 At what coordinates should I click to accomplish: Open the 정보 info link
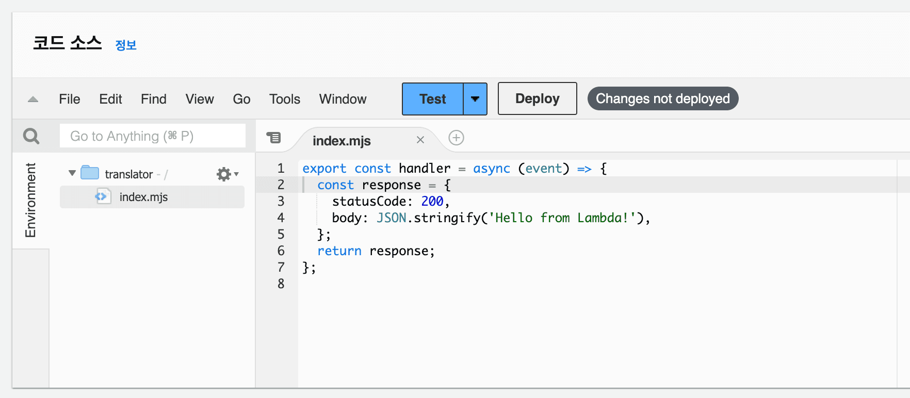coord(126,45)
